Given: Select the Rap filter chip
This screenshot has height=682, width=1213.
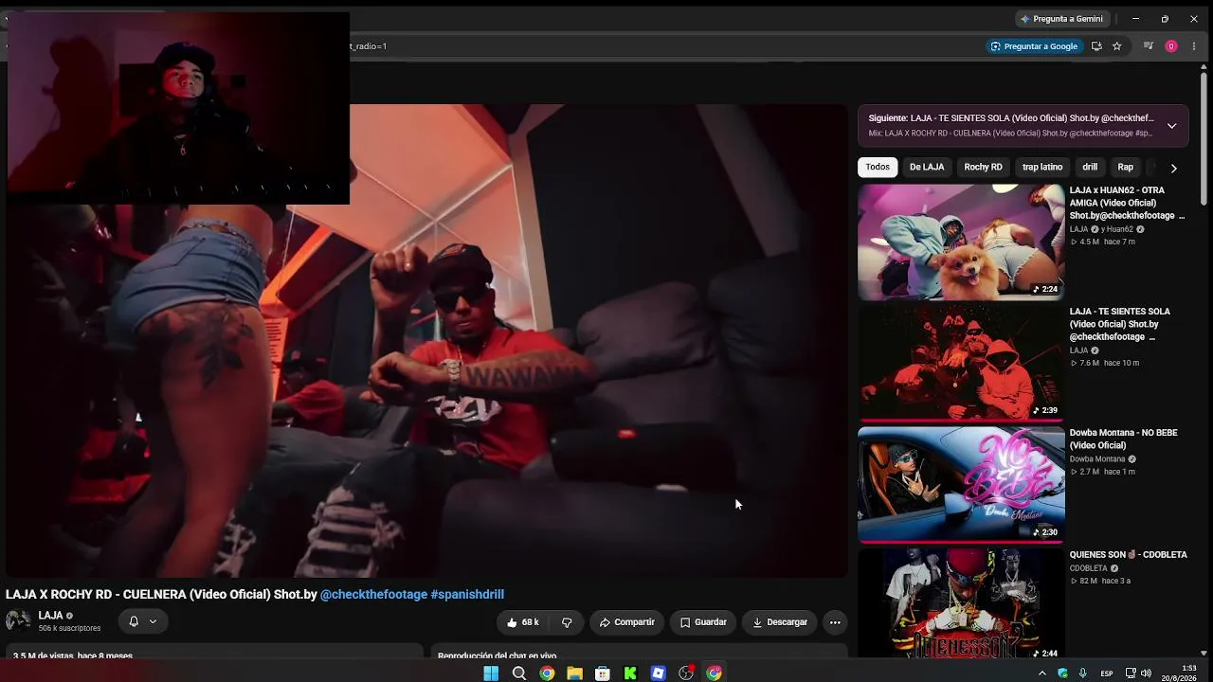Looking at the screenshot, I should pyautogui.click(x=1125, y=167).
